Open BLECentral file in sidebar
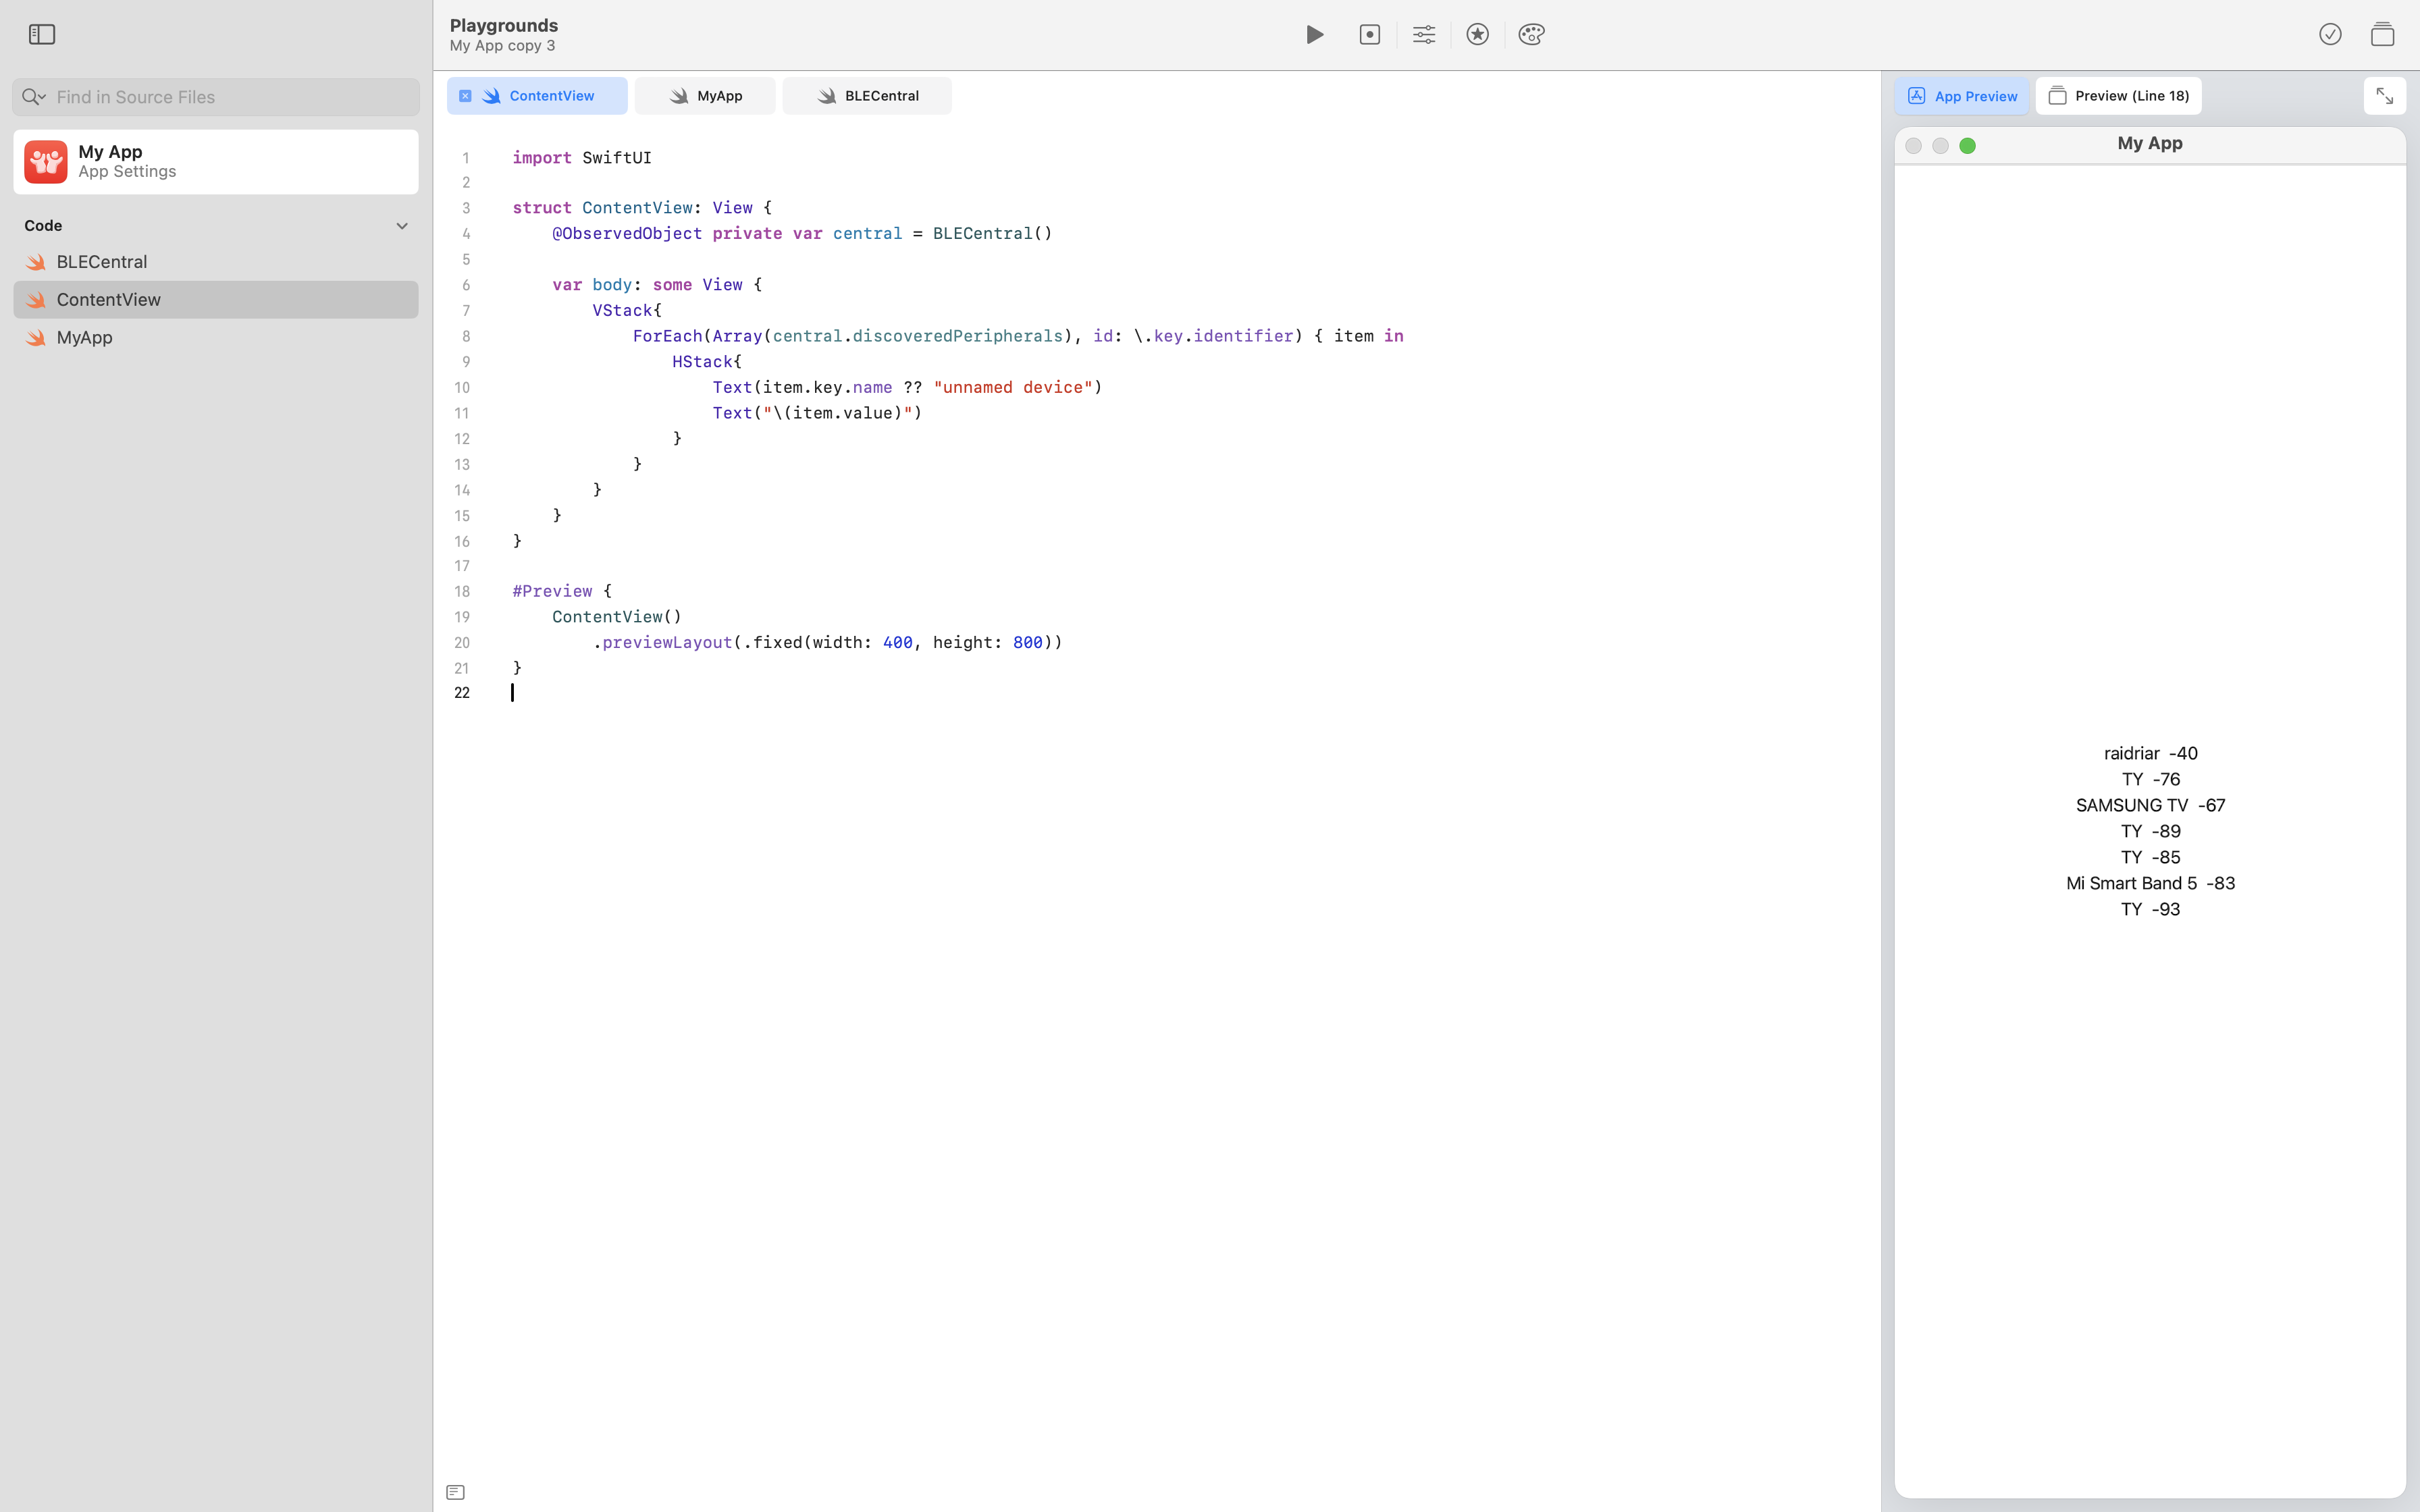2420x1512 pixels. (x=102, y=262)
